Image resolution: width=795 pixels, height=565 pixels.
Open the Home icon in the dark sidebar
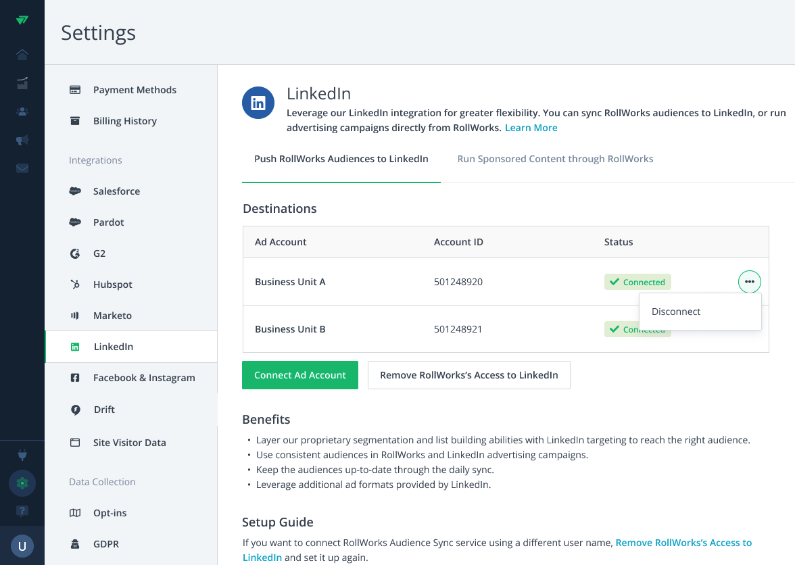[x=22, y=55]
